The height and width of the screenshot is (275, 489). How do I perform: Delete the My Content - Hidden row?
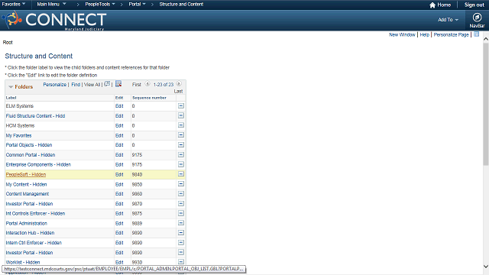pos(181,184)
